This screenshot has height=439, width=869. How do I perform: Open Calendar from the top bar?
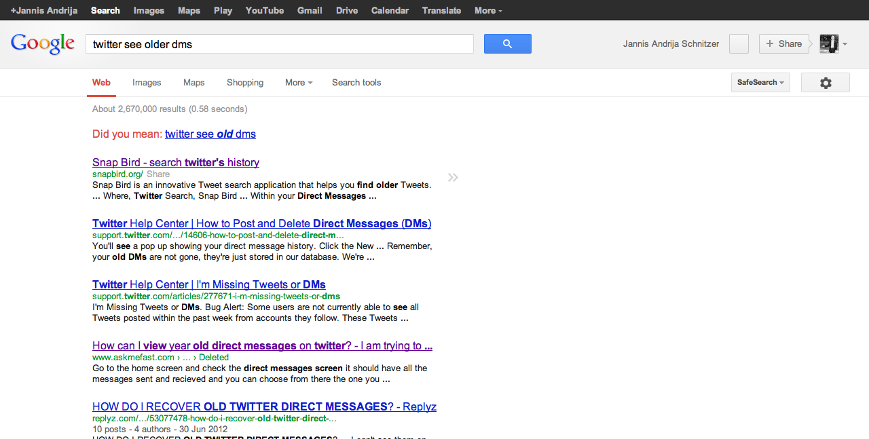click(x=390, y=10)
